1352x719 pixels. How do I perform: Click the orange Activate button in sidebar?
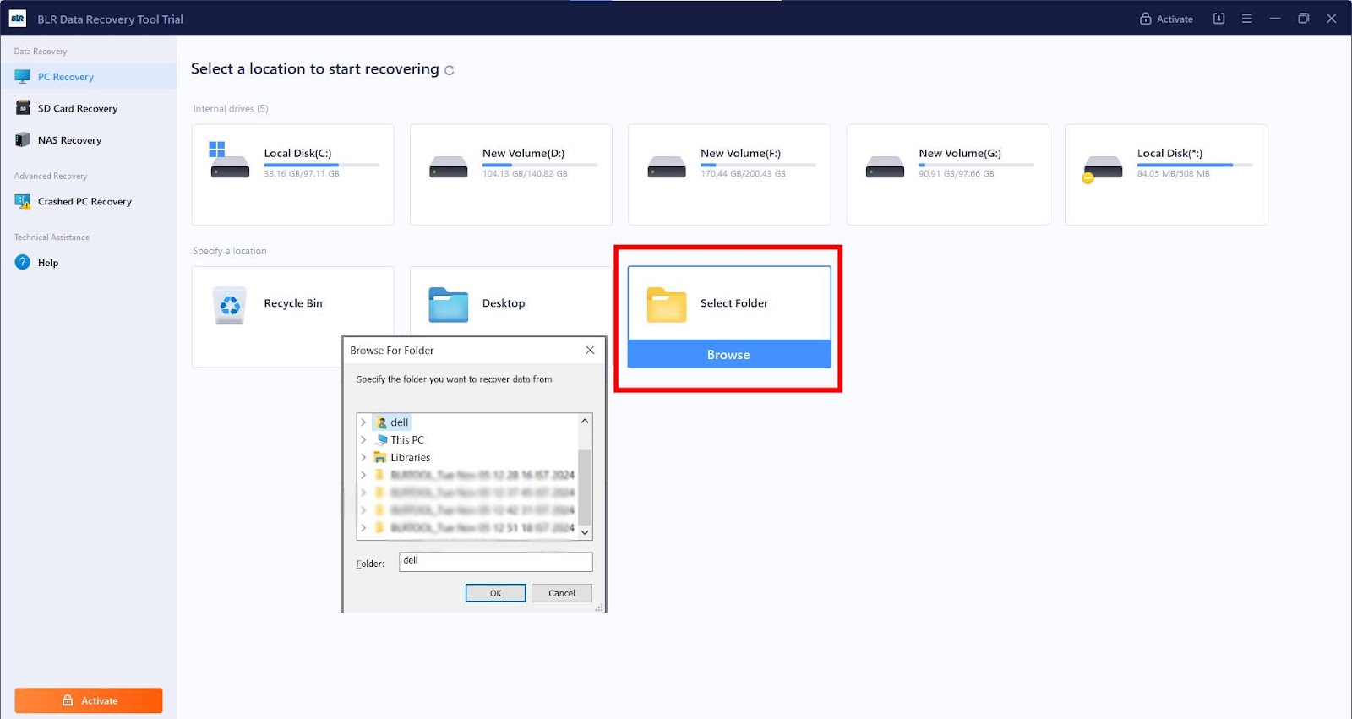click(x=89, y=700)
